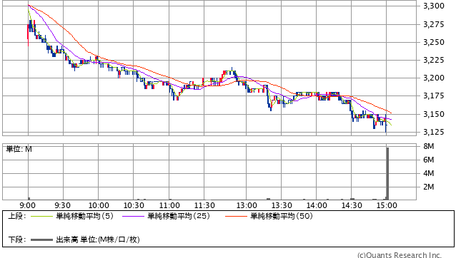Click the red line swatch for SMA 50
Image resolution: width=456 pixels, height=258 pixels.
point(236,216)
